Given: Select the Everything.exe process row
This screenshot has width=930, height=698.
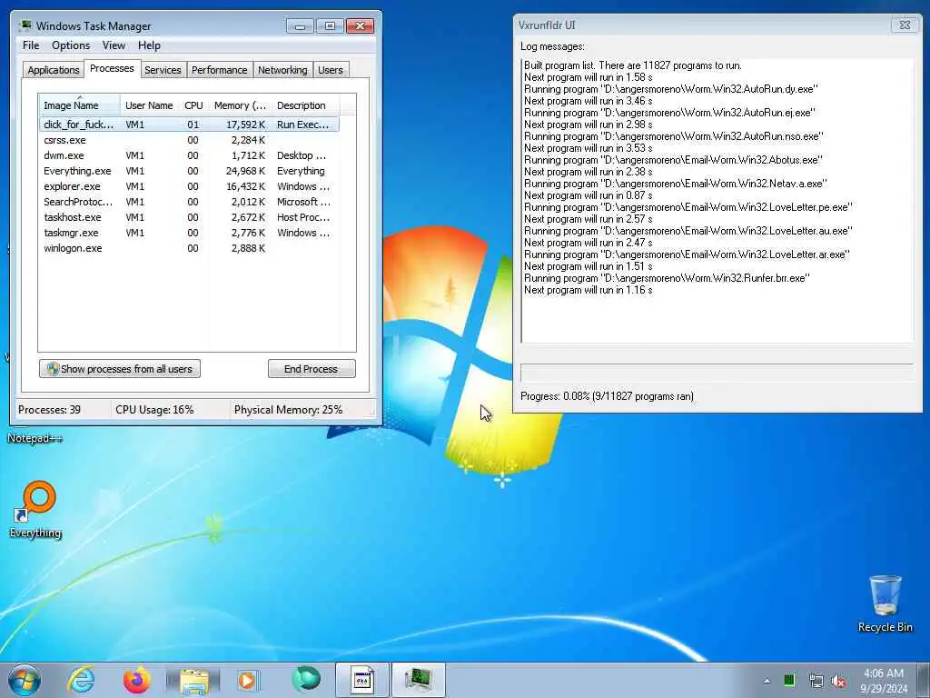Looking at the screenshot, I should tap(189, 171).
